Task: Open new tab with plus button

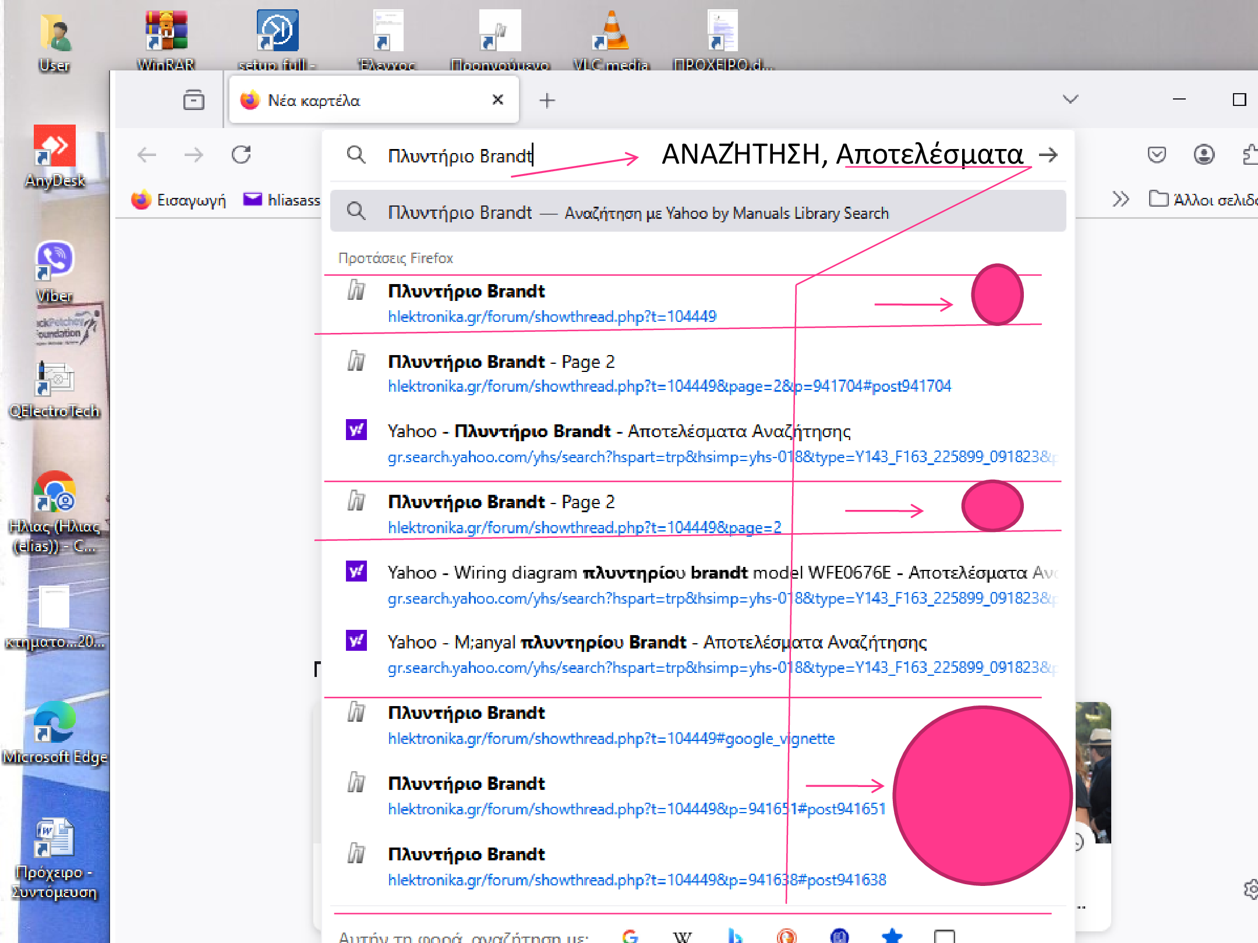Action: tap(547, 101)
